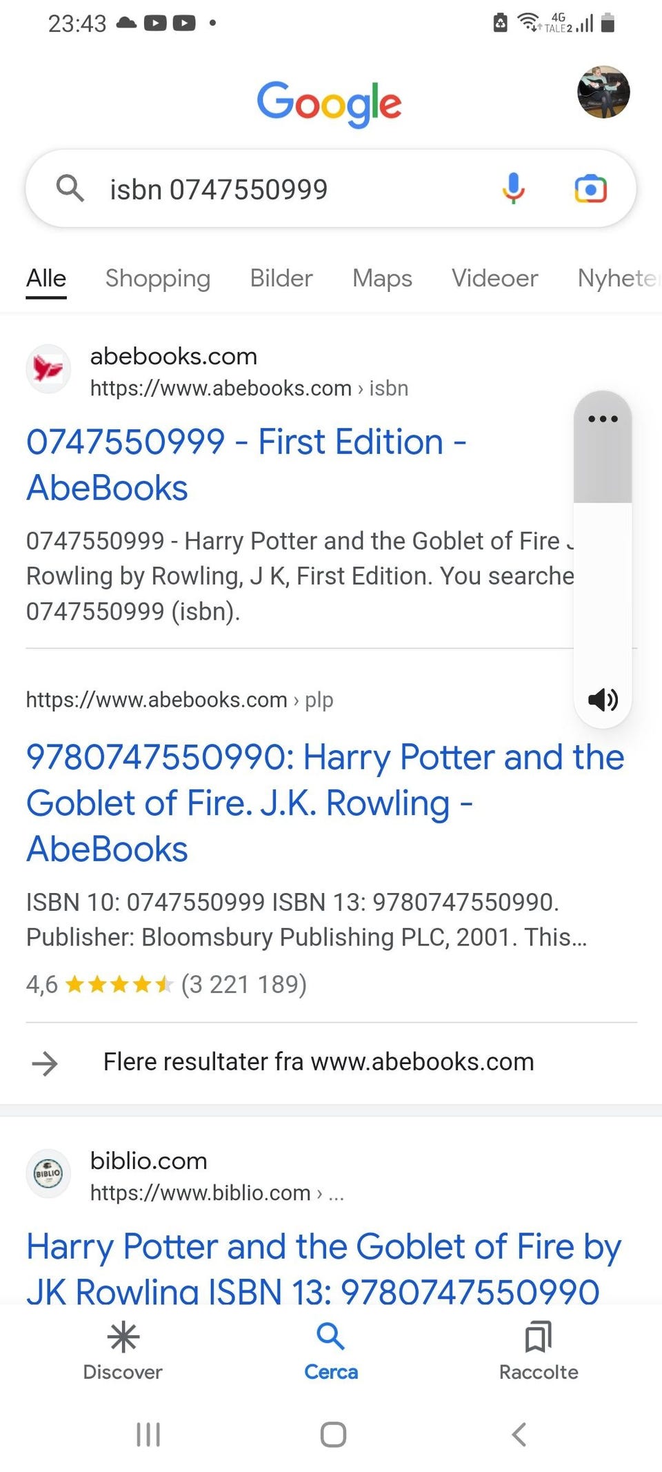The image size is (662, 1472).
Task: Select the Videoer tab
Action: point(494,278)
